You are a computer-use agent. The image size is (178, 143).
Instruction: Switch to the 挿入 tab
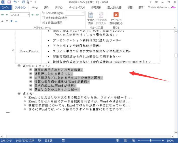[x=47, y=7]
